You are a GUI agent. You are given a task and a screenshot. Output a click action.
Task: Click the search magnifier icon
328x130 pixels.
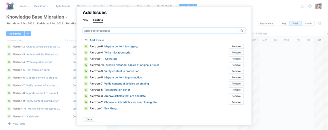coord(242,31)
